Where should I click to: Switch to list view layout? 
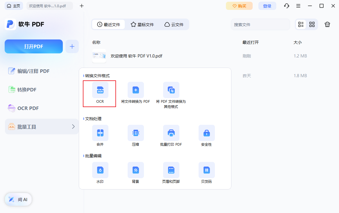click(x=301, y=24)
